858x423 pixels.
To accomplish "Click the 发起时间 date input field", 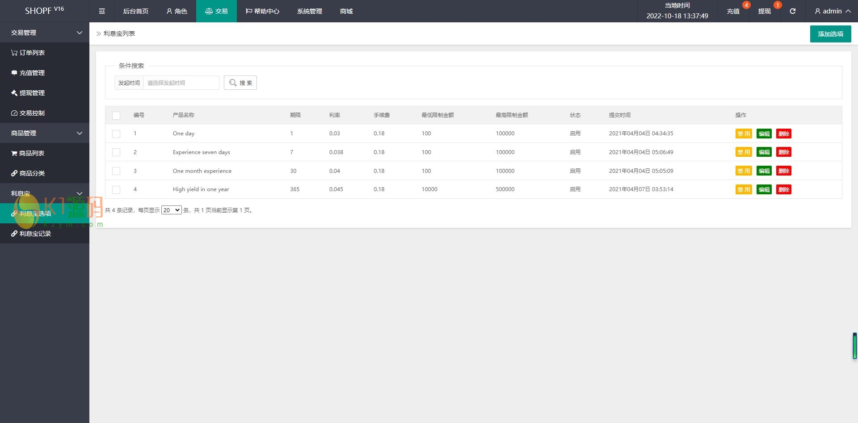I will 181,83.
